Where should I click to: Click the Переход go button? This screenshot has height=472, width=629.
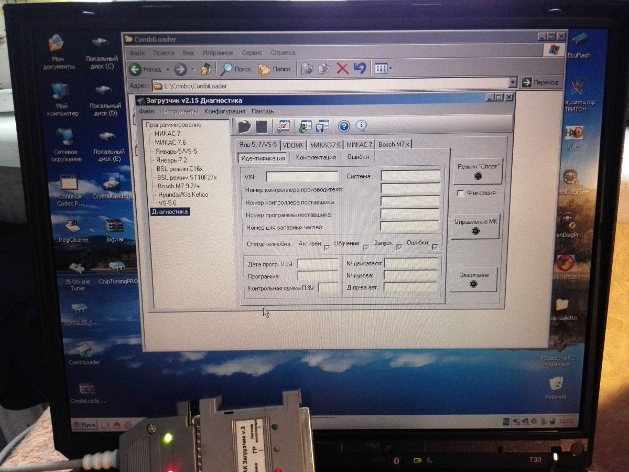(x=540, y=82)
